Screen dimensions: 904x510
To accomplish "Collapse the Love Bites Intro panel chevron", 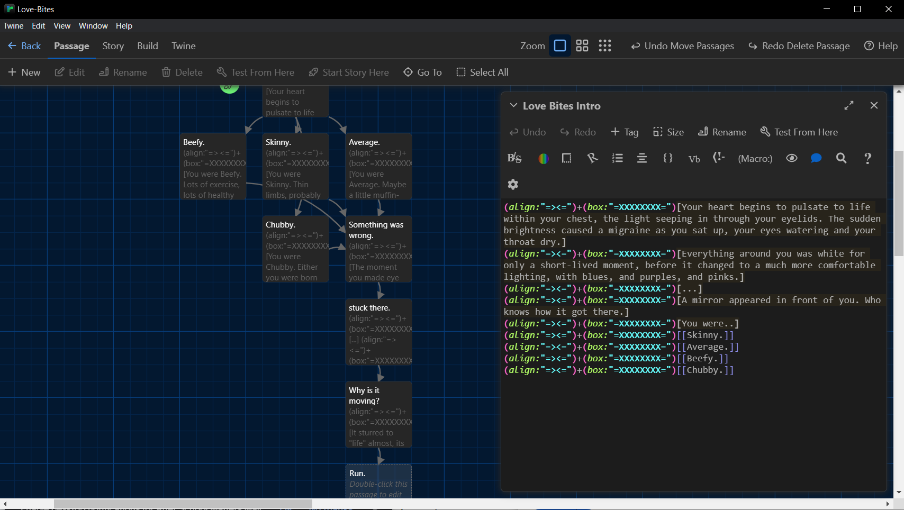I will (x=513, y=106).
